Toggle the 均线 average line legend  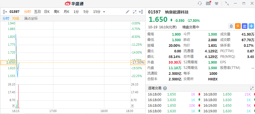coord(16,18)
